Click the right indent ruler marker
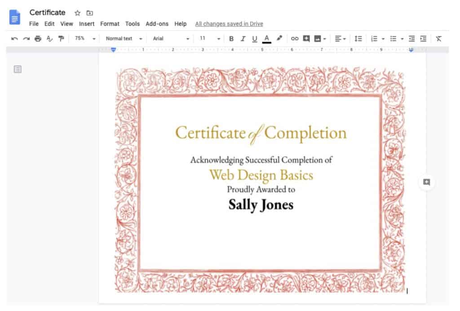This screenshot has width=460, height=311. (x=411, y=50)
